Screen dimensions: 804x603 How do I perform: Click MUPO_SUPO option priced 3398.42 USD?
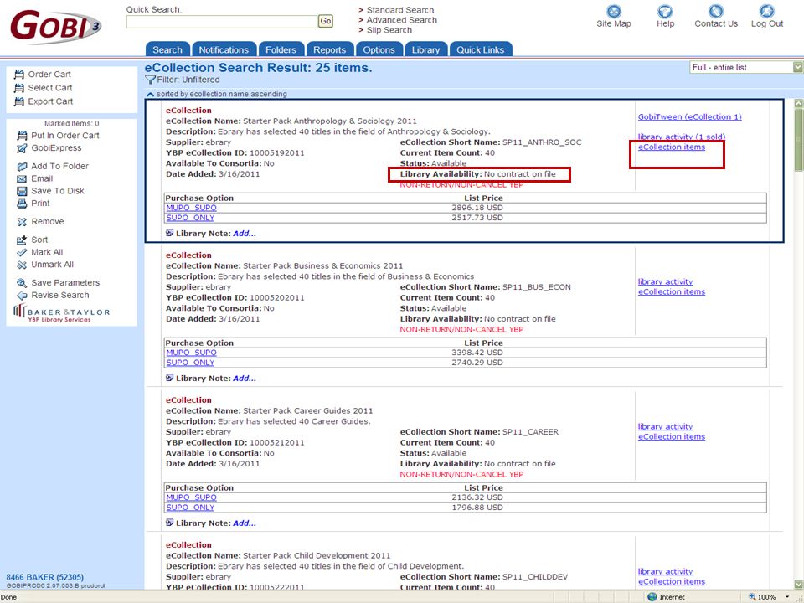(x=191, y=353)
